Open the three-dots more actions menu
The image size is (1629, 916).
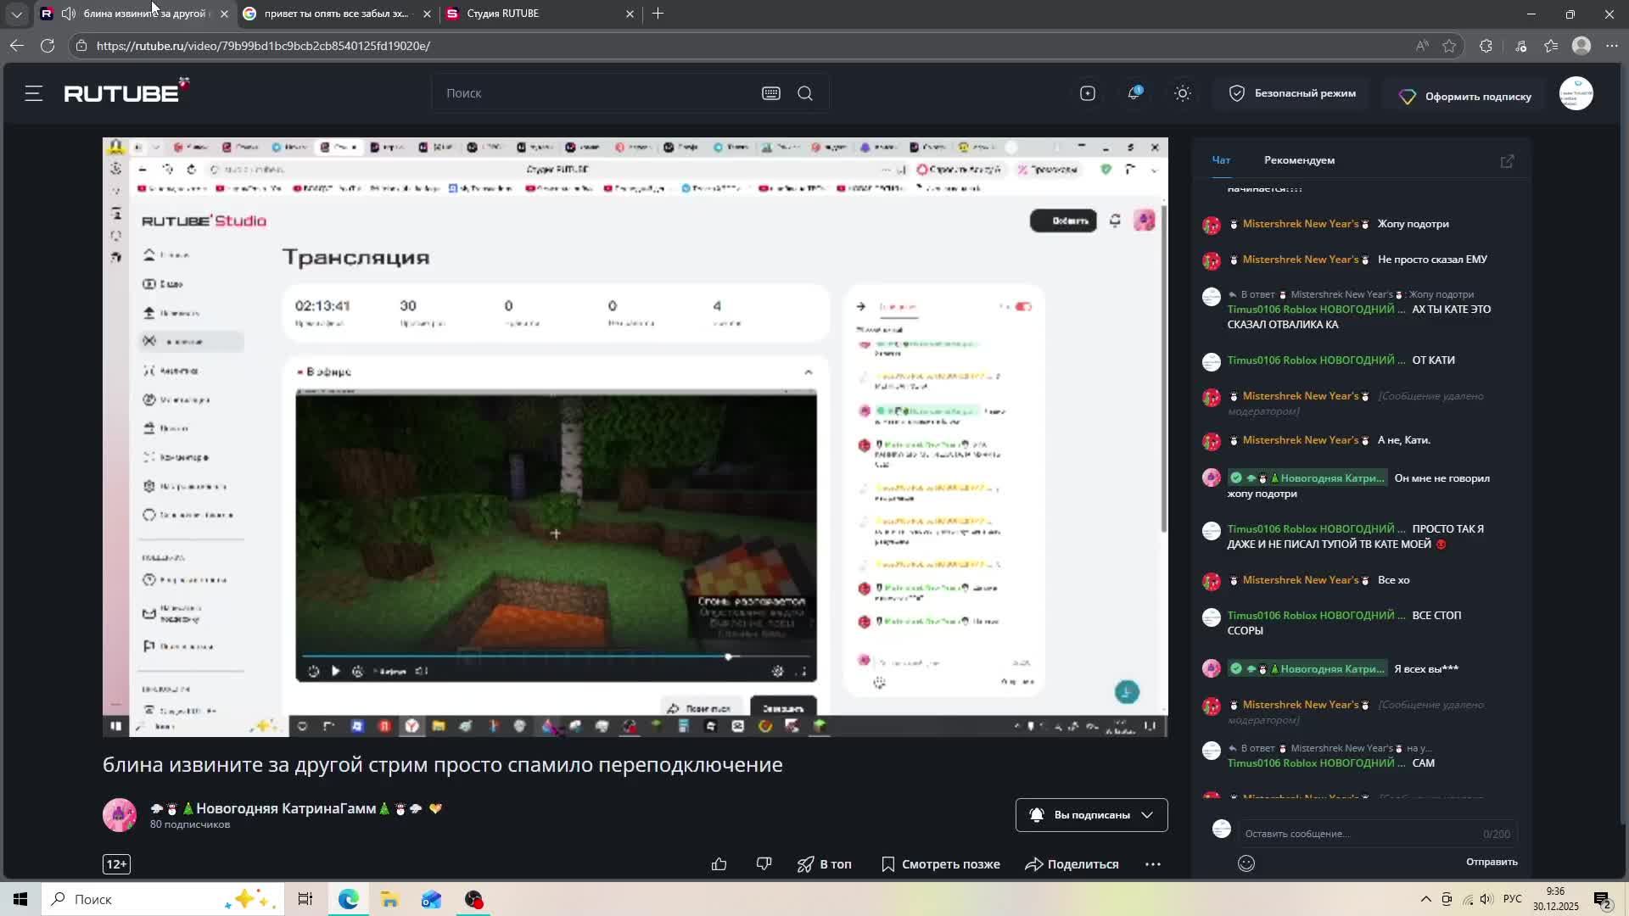point(1152,864)
